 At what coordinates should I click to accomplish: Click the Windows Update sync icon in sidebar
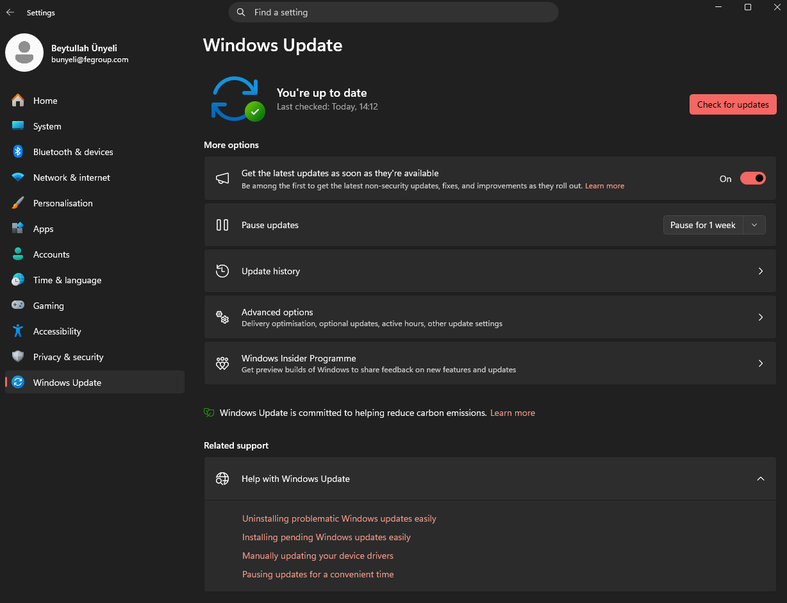click(x=18, y=383)
